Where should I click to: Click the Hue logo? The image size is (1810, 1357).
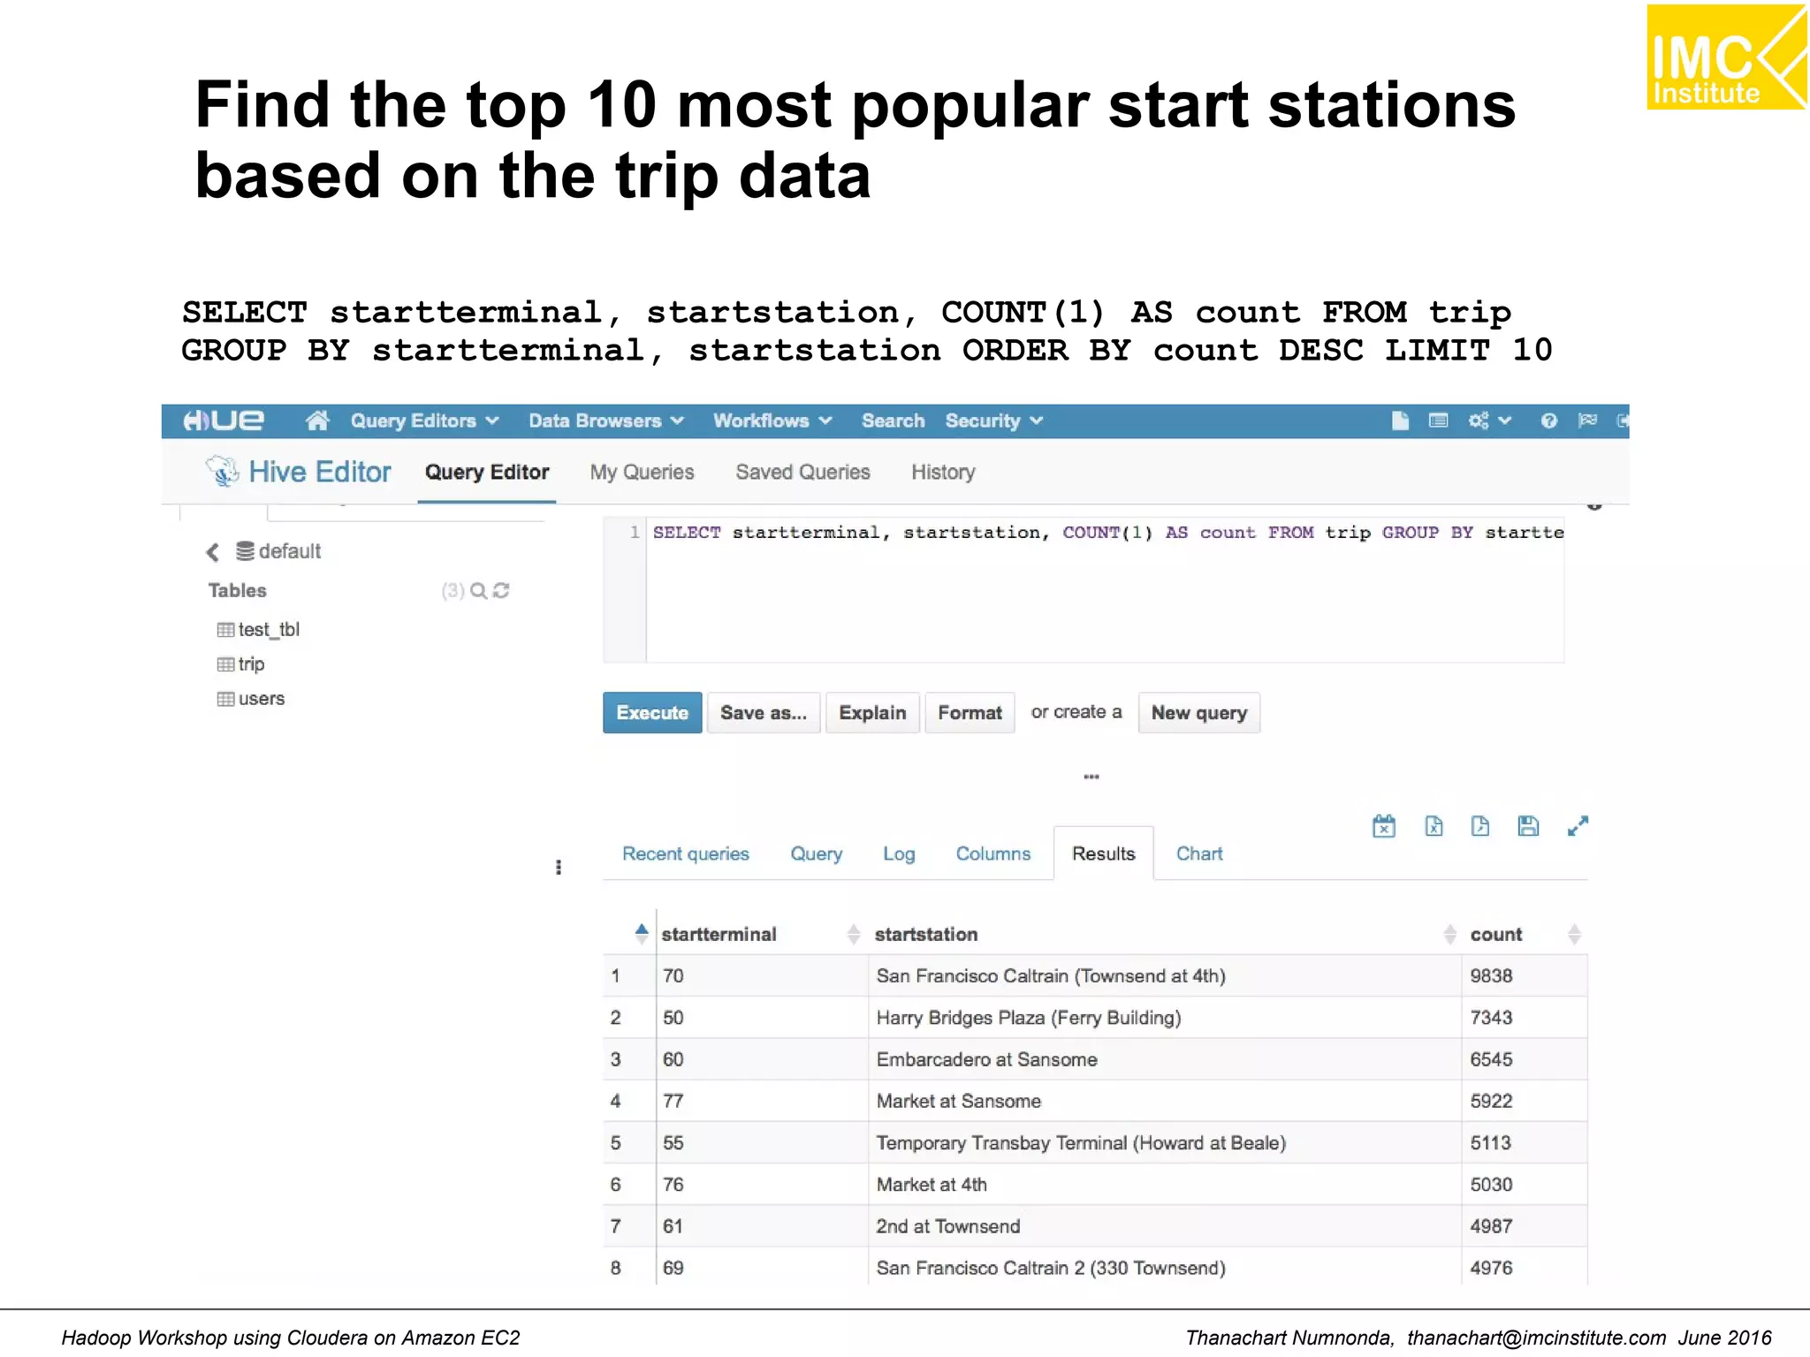[224, 421]
